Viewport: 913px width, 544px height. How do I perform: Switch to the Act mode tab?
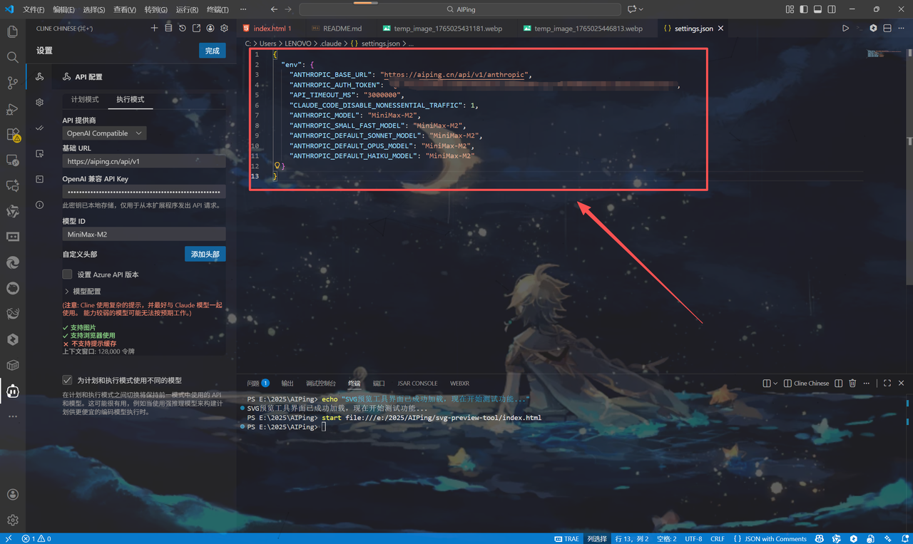click(130, 99)
